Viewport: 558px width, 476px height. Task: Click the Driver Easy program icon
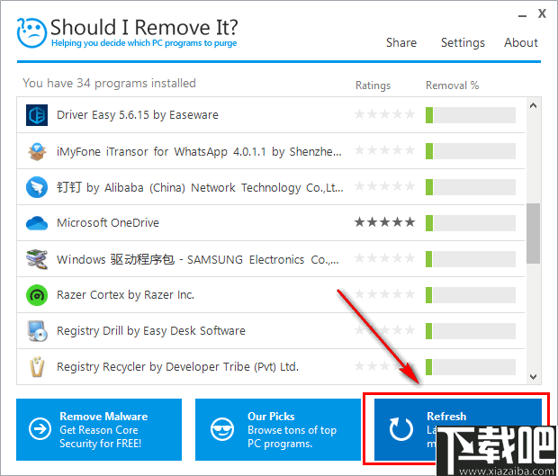[x=37, y=115]
